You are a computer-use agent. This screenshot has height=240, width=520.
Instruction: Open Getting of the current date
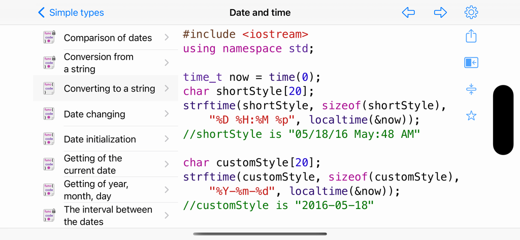[x=106, y=164]
